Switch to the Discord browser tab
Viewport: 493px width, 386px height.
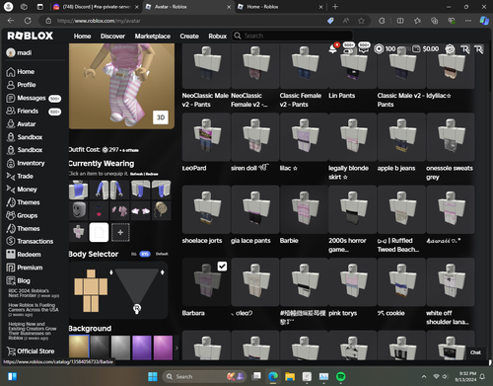point(96,7)
